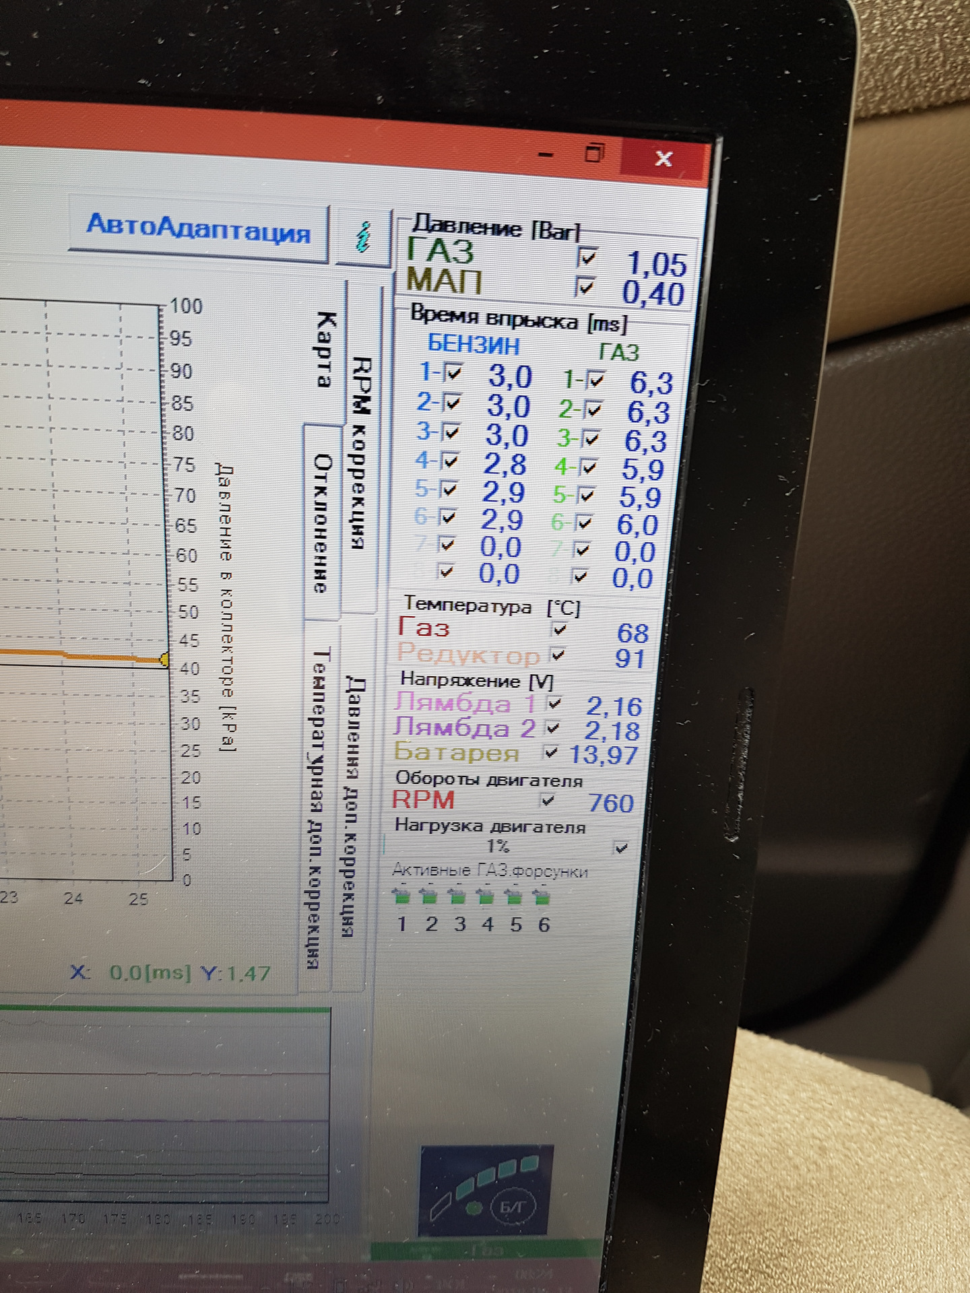This screenshot has height=1293, width=970.
Task: Toggle the Батарея voltage checkbox
Action: (551, 752)
